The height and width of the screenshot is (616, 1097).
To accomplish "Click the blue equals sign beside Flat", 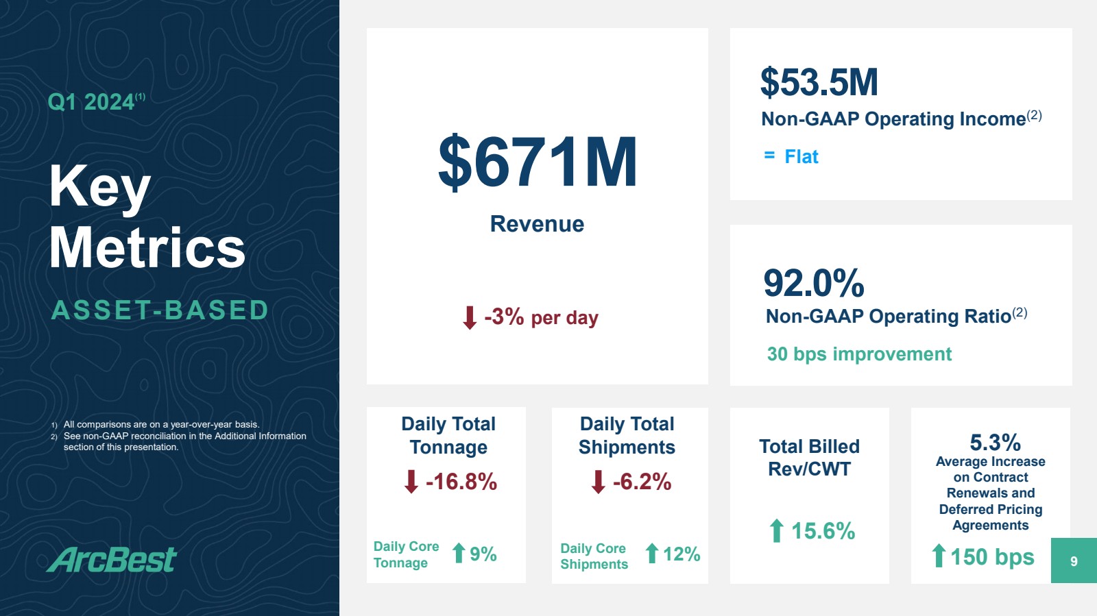I will point(769,156).
